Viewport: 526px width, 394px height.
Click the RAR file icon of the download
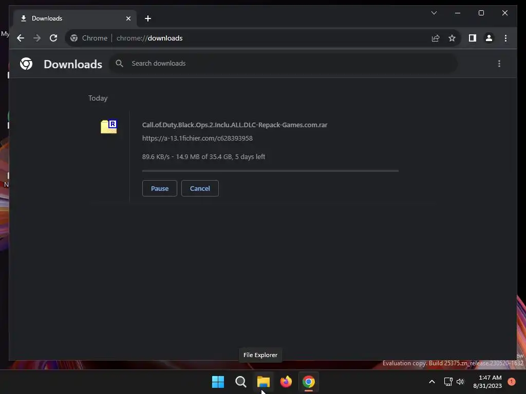tap(109, 127)
